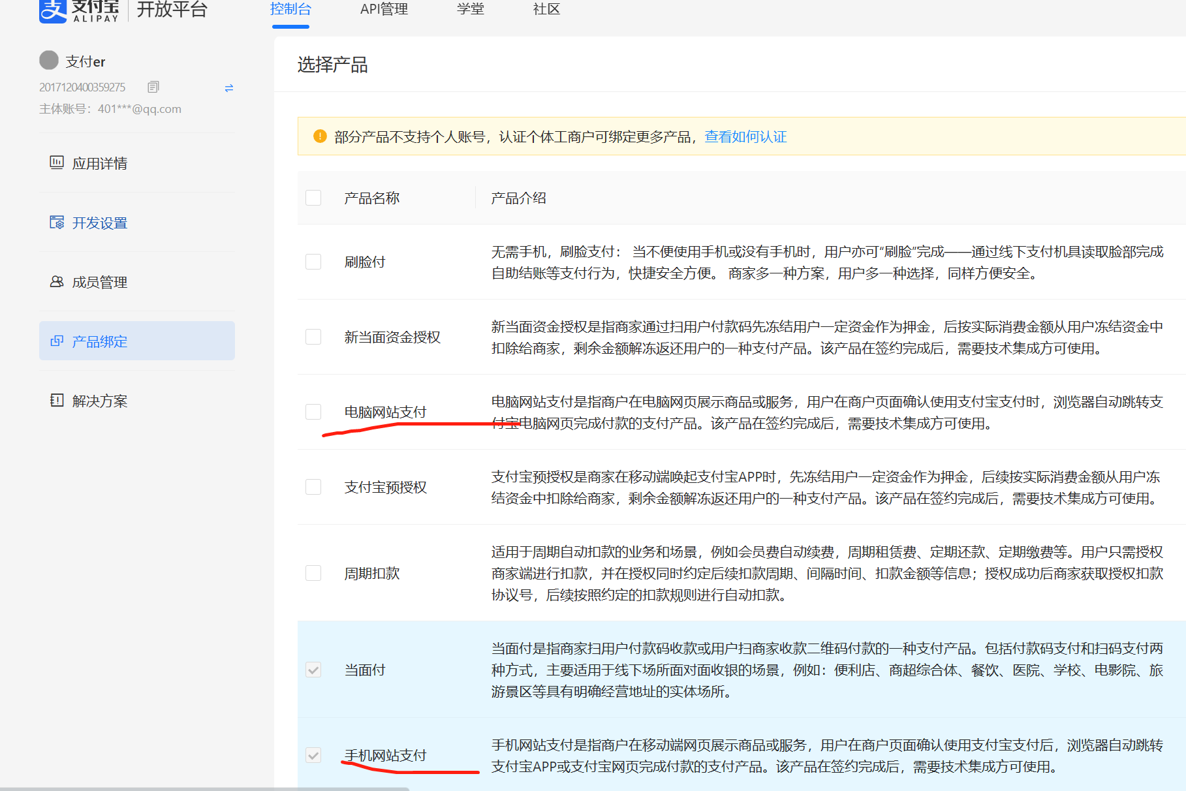Click the 产品绑定 sidebar icon
This screenshot has width=1186, height=791.
click(57, 341)
